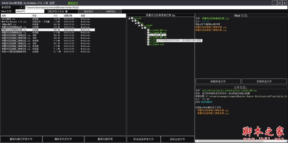Screen dimensions: 288x143
Task: Click the 卸载所选文件 button
Action: coord(218,81)
